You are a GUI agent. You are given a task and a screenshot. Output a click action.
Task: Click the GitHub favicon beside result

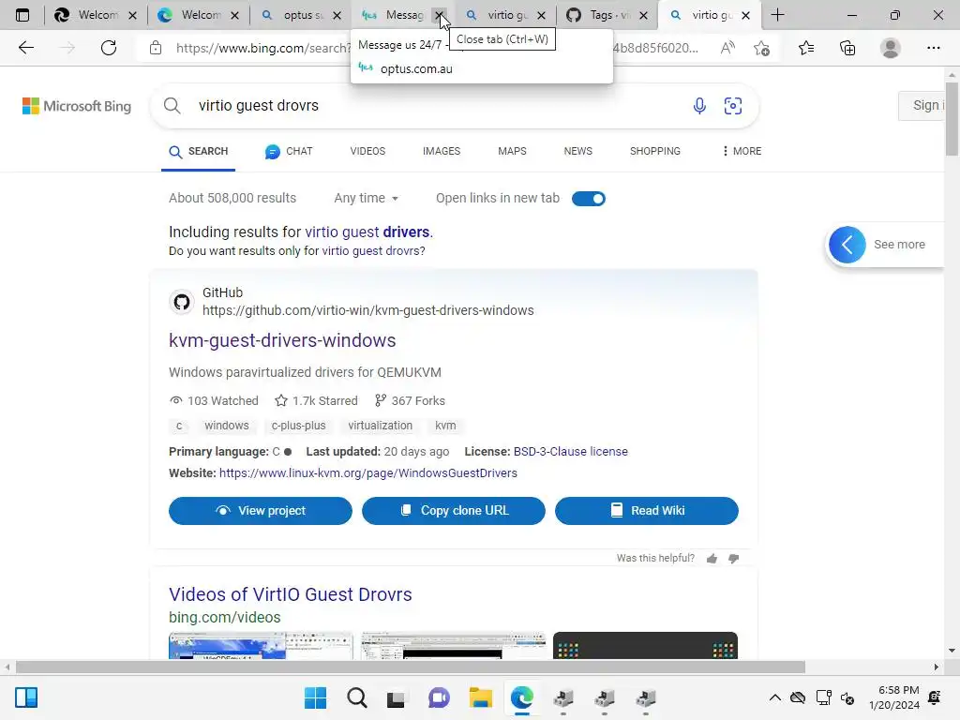(182, 302)
